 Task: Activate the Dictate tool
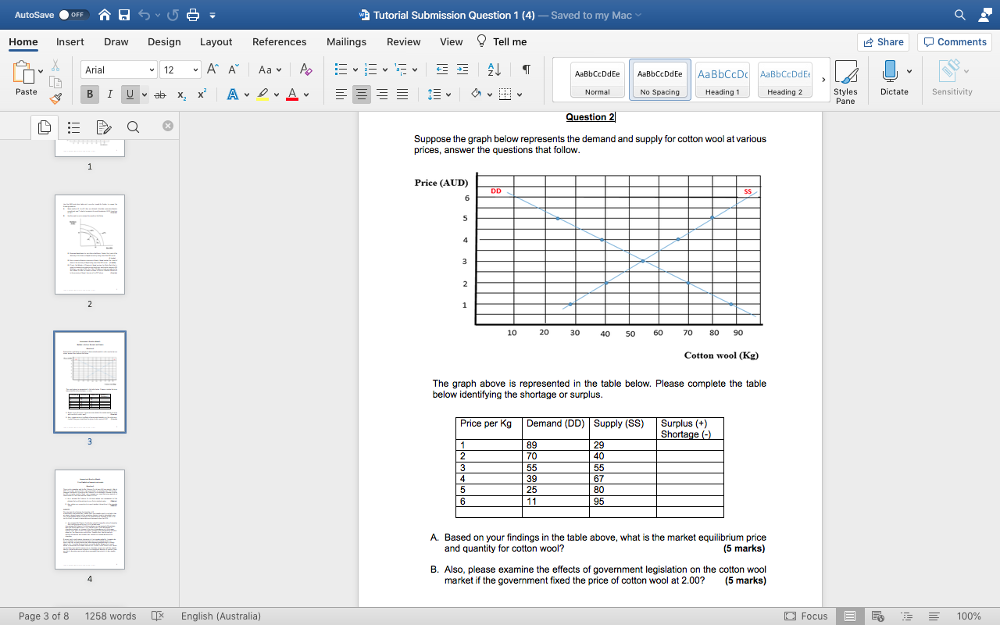(891, 78)
